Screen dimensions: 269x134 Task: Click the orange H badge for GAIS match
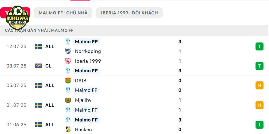pyautogui.click(x=259, y=85)
